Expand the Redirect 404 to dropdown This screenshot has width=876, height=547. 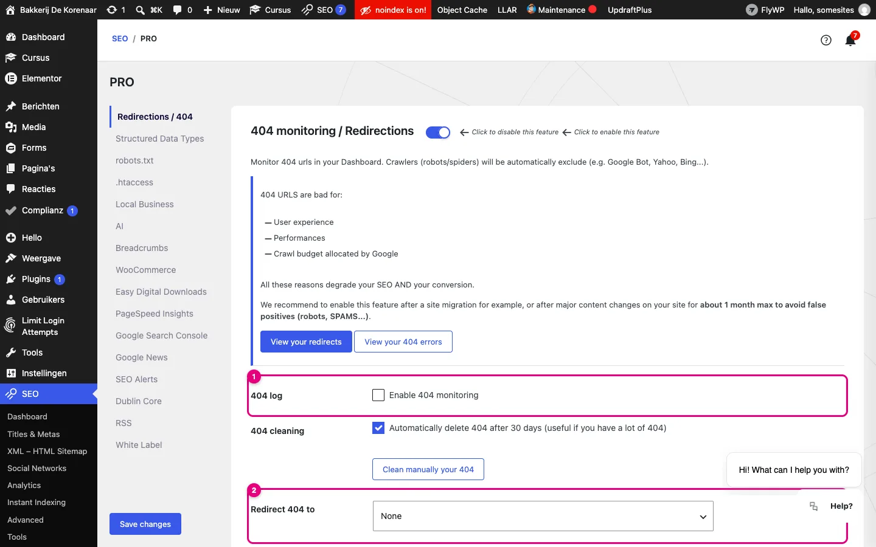[x=543, y=516]
